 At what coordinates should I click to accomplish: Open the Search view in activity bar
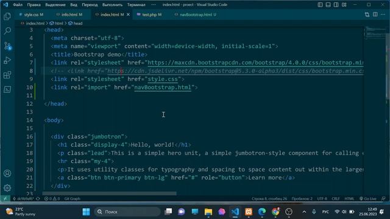(7, 31)
